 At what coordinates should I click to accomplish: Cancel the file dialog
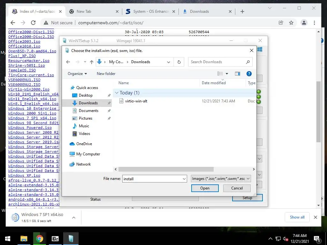237,188
